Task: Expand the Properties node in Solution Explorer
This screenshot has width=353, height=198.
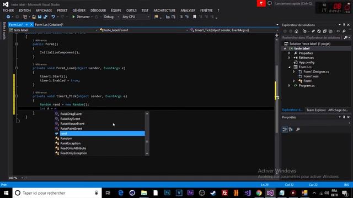Action: coord(289,53)
